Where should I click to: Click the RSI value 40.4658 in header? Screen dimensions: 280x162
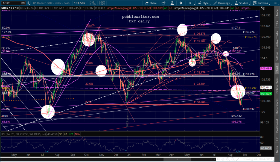[52, 134]
